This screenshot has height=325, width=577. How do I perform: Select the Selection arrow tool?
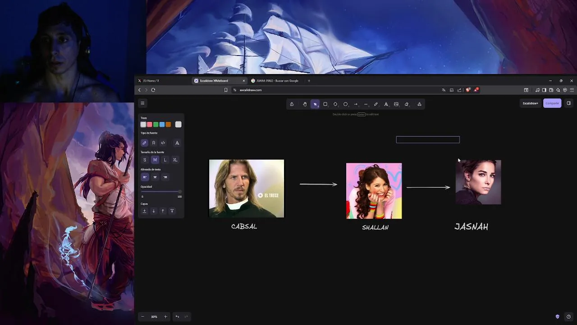tap(315, 104)
